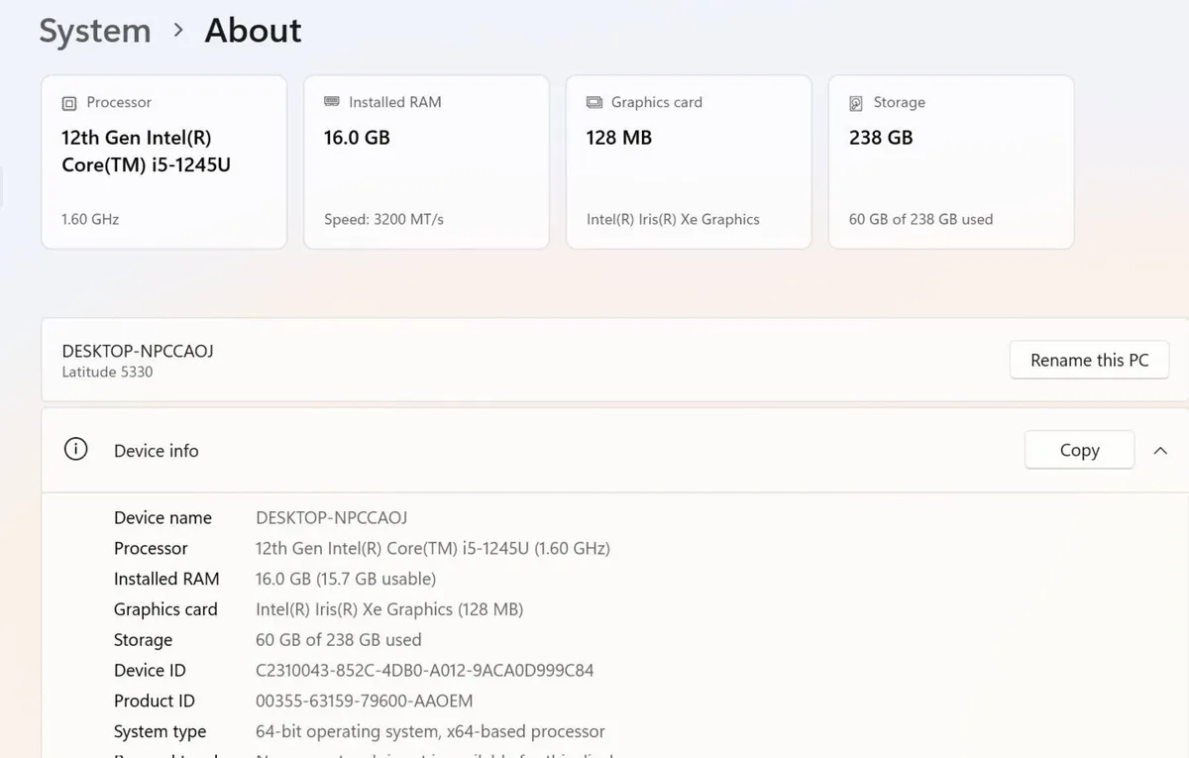This screenshot has height=758, width=1189.
Task: Click the Speed: 3200 MT/s text
Action: coord(383,219)
